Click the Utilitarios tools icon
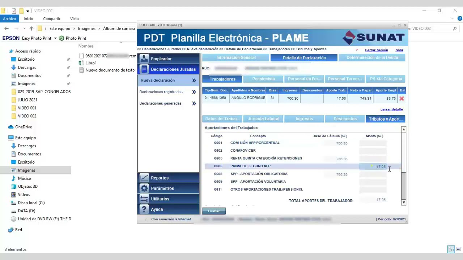Screen dimensions: 463x260 (144, 199)
